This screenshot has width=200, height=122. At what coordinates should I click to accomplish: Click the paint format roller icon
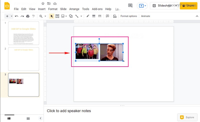33,16
